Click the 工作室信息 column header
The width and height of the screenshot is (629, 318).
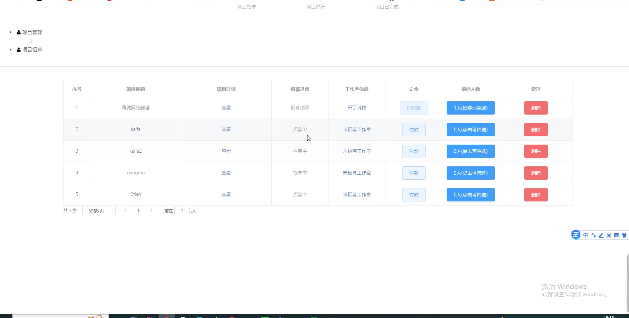pyautogui.click(x=357, y=89)
